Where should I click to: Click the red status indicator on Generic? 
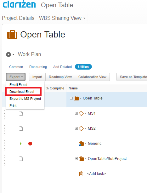[30, 144]
